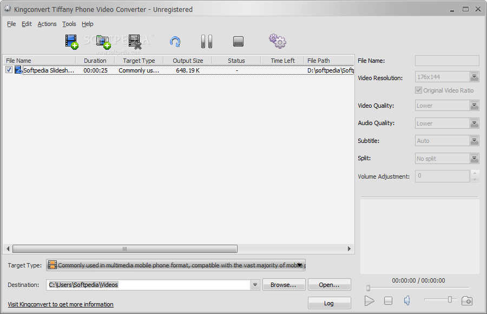Click the Pause conversion toolbar icon
The width and height of the screenshot is (487, 314).
coord(207,41)
